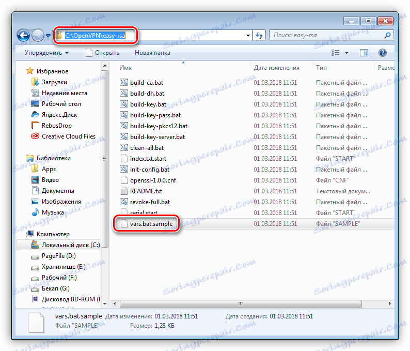Click the Forward navigation arrow

tap(38, 35)
